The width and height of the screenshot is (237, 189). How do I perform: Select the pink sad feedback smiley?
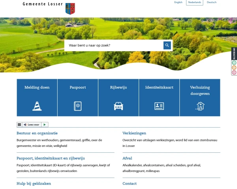234,72
